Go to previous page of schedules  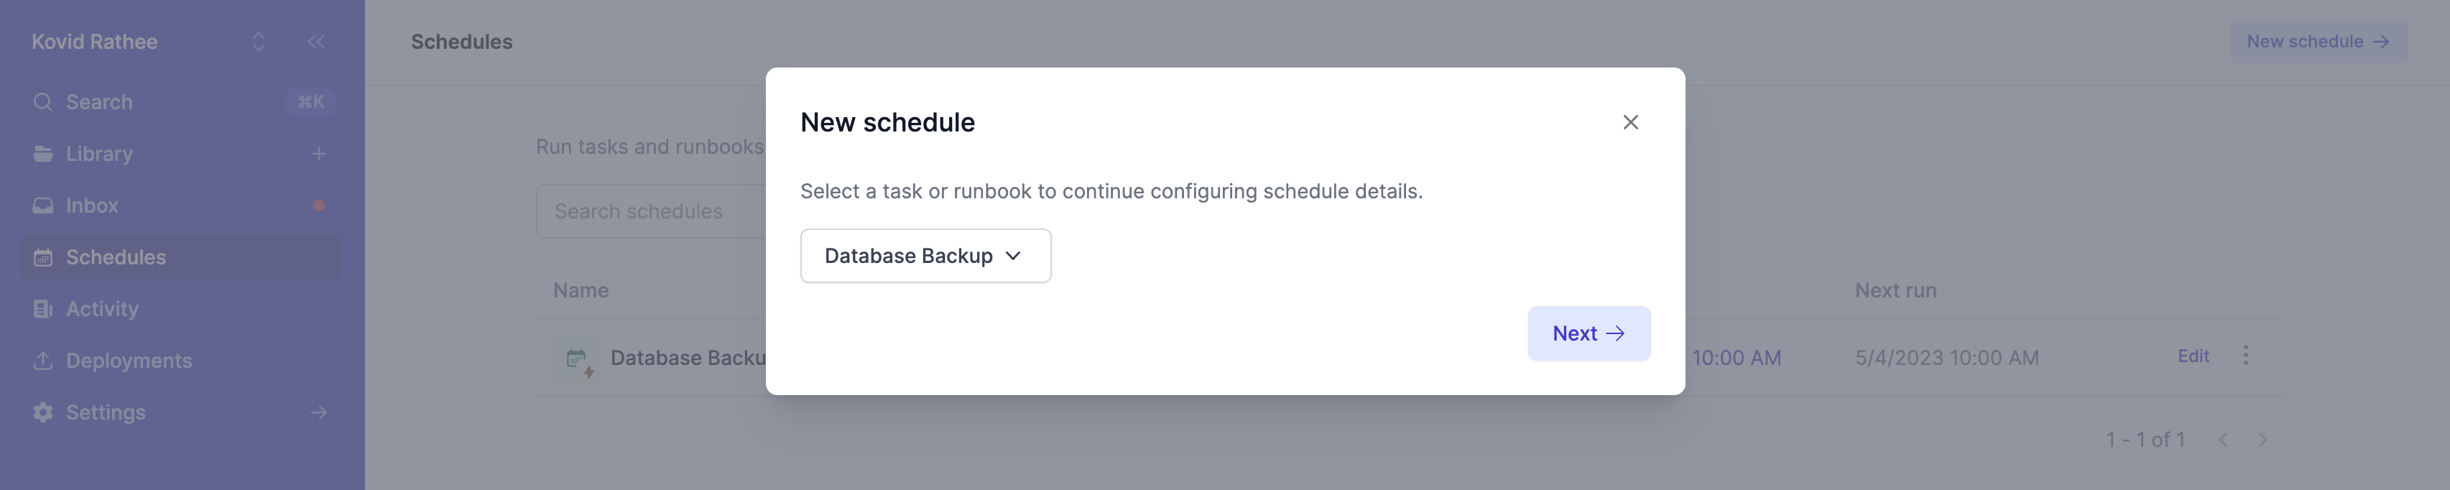click(x=2223, y=440)
